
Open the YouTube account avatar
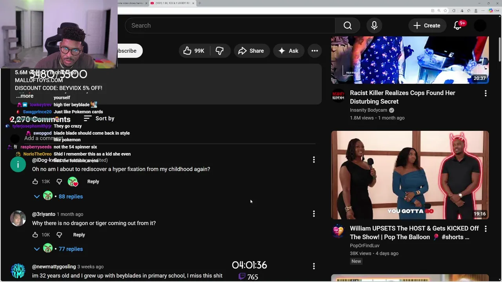pos(480,25)
